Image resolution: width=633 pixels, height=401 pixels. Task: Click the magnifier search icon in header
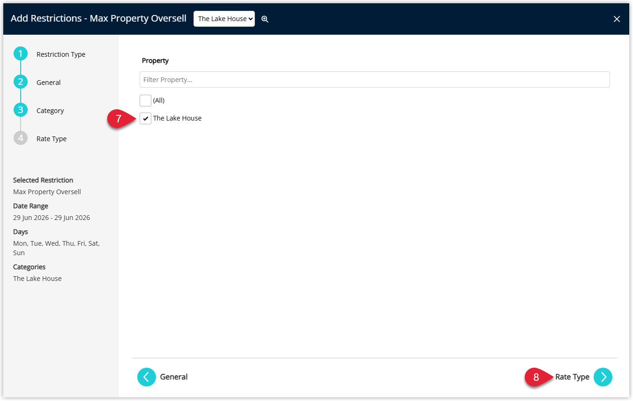(265, 19)
